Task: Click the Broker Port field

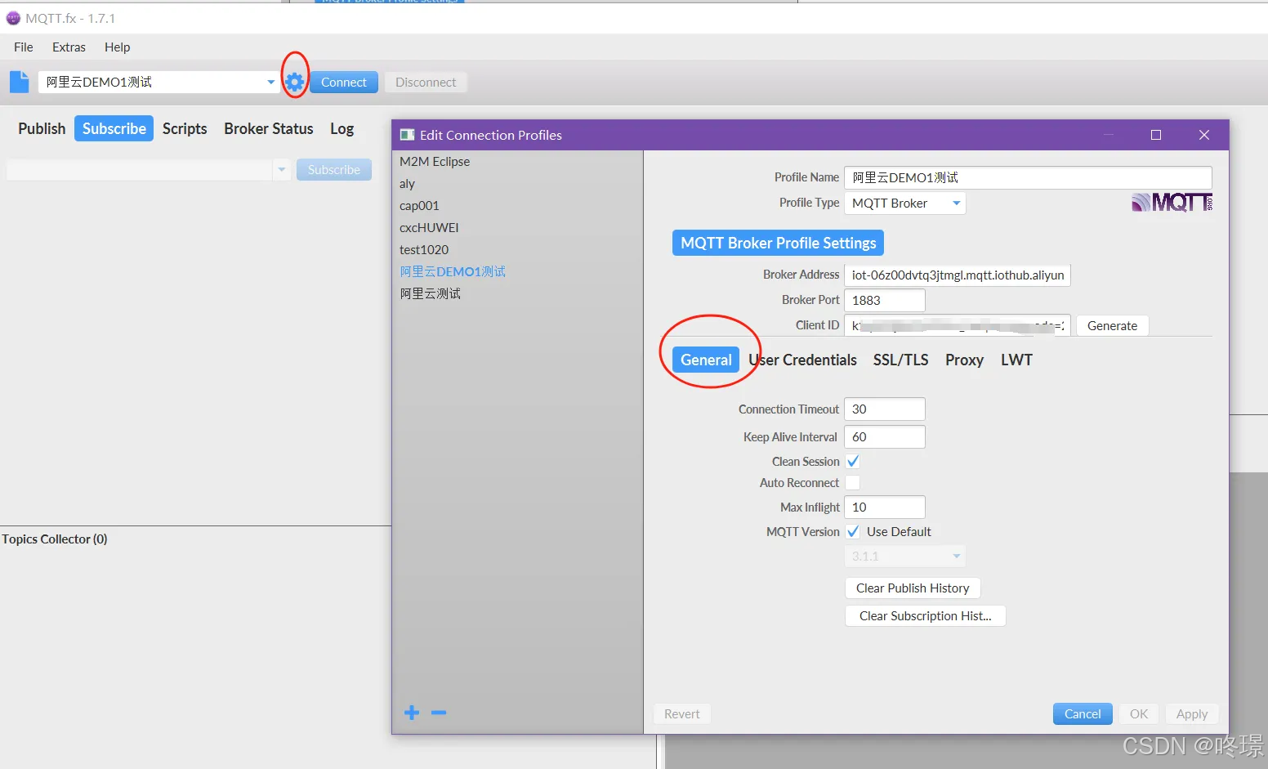Action: point(885,300)
